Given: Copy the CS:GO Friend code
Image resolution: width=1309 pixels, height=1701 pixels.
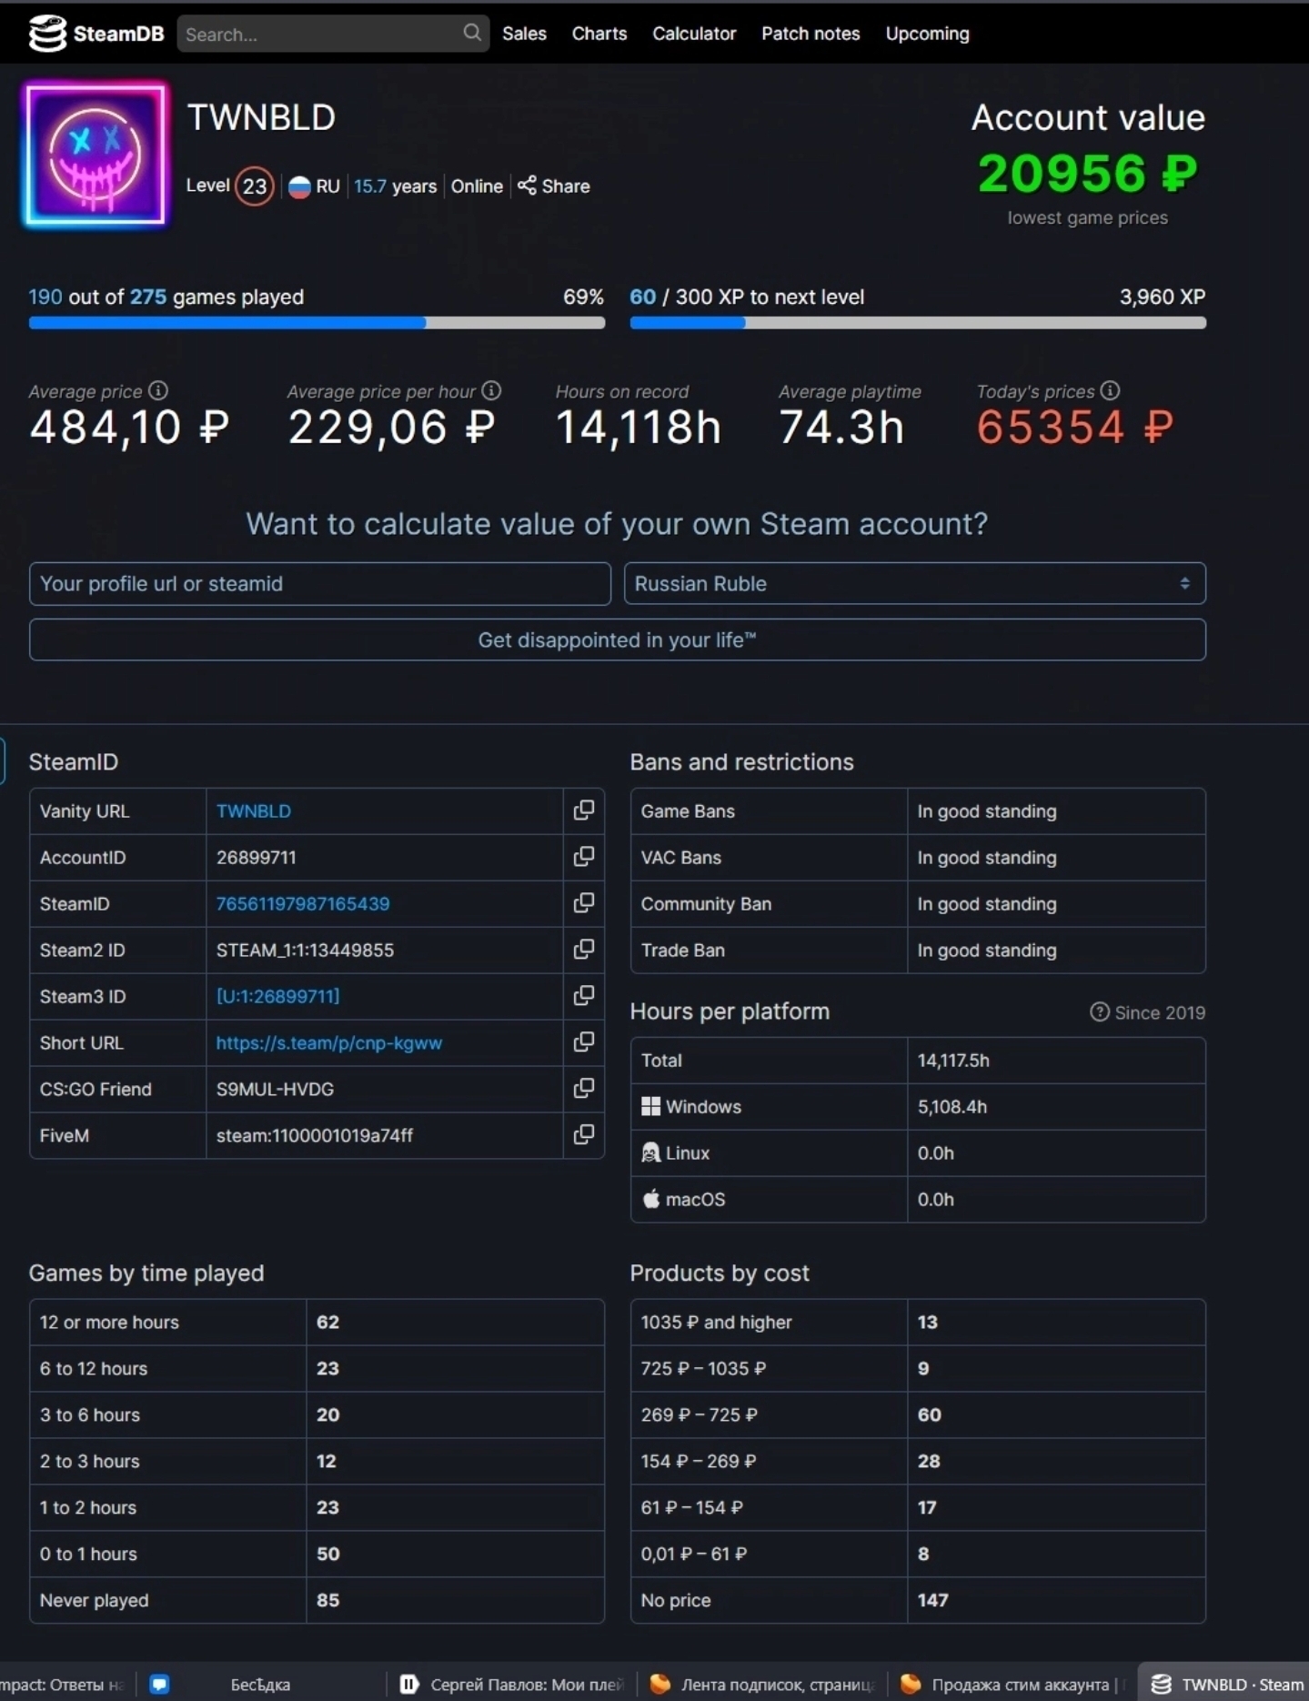Looking at the screenshot, I should coord(583,1089).
